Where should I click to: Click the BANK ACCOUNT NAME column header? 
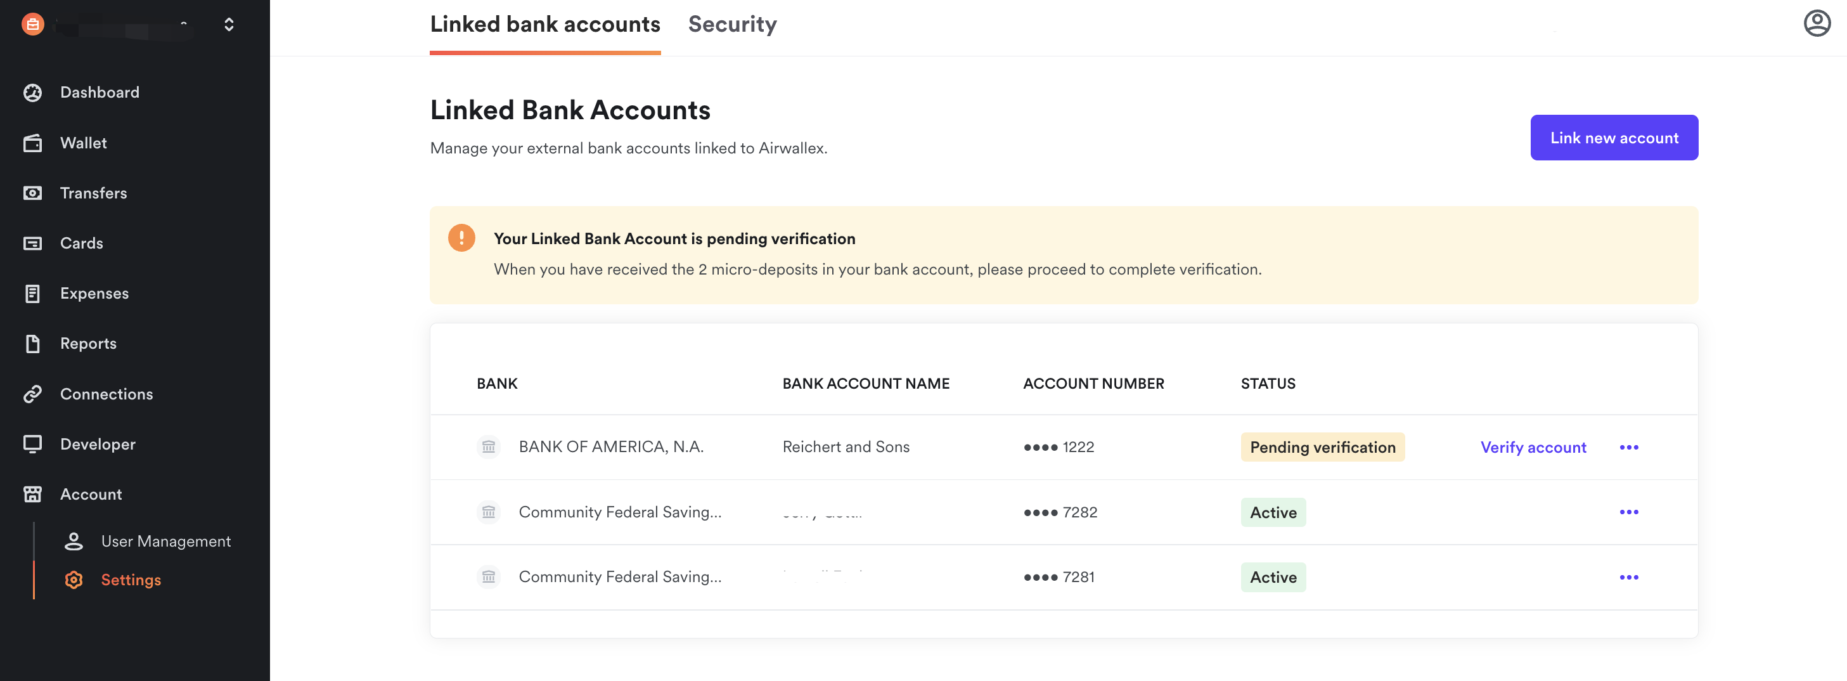point(865,383)
